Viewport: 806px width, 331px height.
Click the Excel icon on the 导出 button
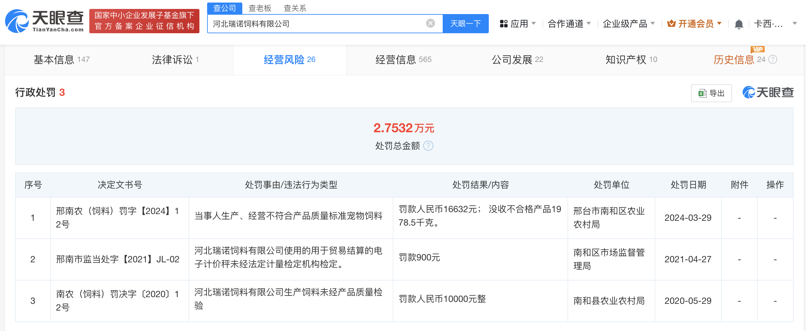point(702,93)
